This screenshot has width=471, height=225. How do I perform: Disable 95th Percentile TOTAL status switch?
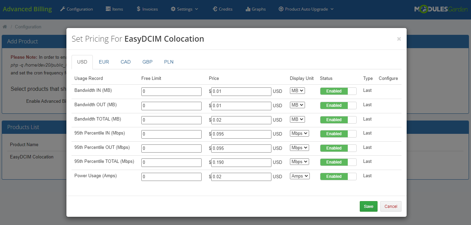point(338,162)
